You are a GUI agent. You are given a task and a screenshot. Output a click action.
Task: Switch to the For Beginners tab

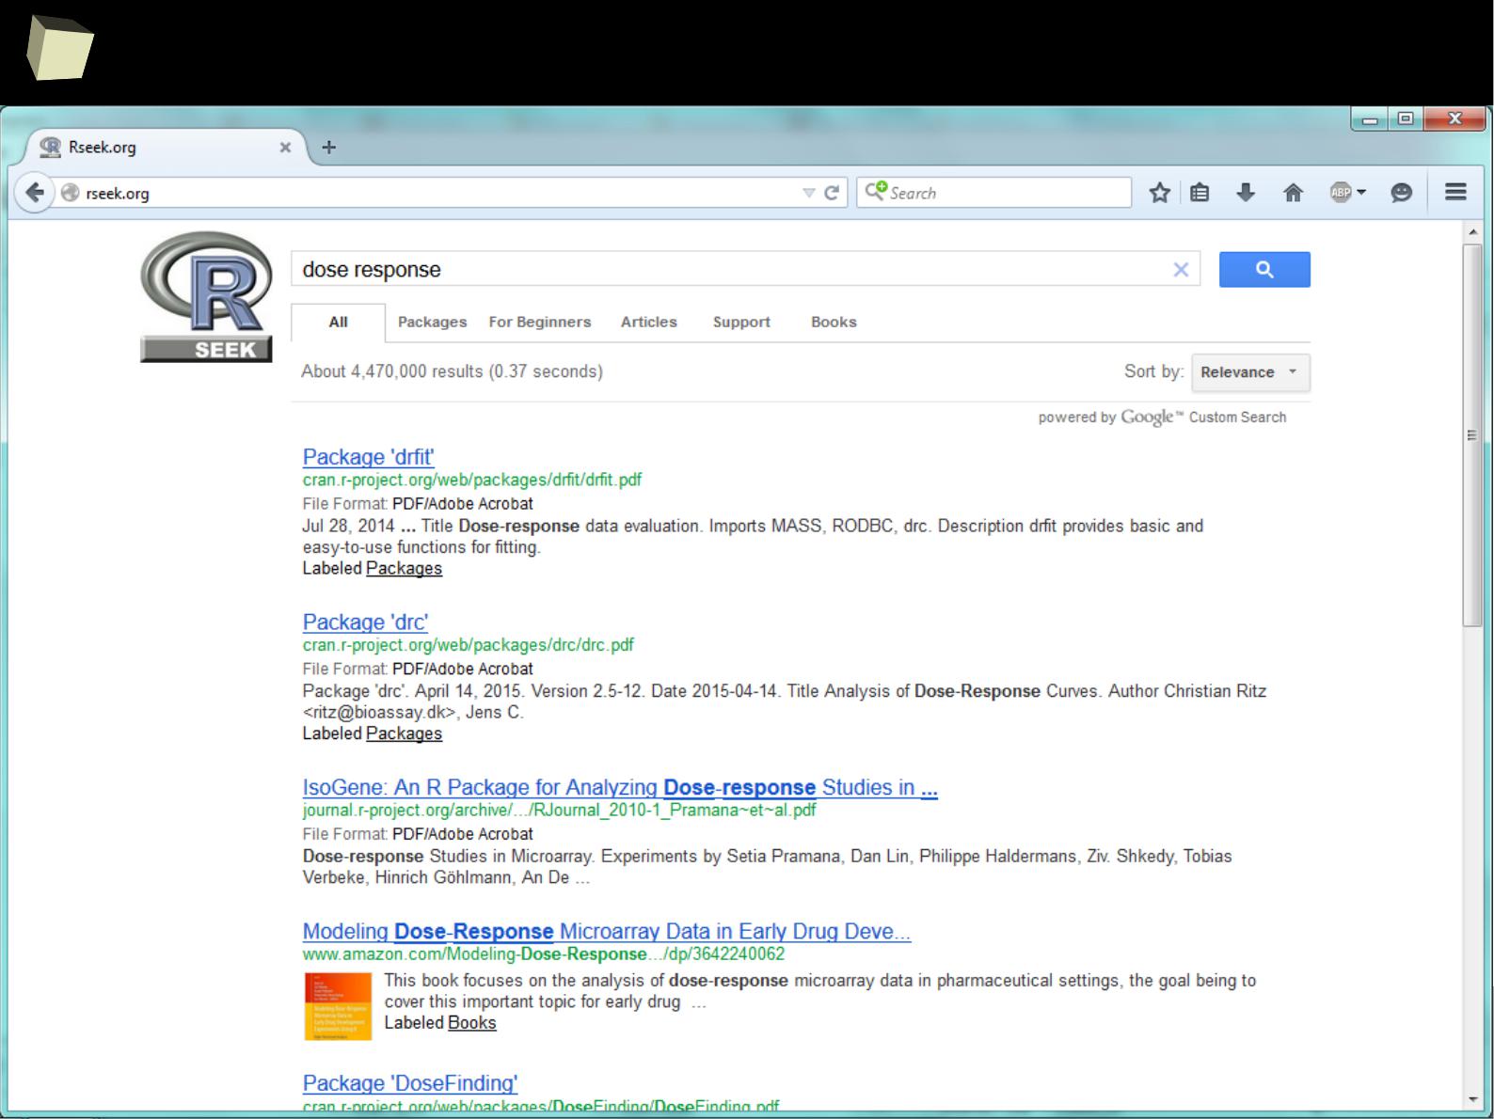coord(540,322)
